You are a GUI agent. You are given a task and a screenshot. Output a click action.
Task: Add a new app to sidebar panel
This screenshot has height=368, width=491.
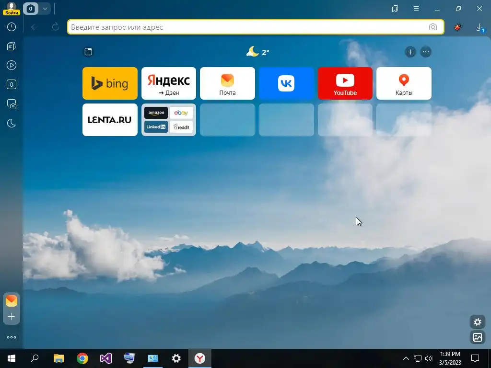(12, 317)
